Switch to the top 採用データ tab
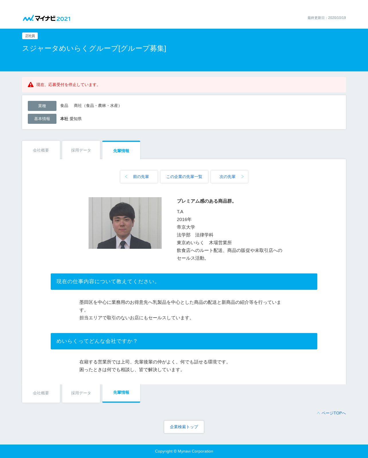 click(81, 150)
